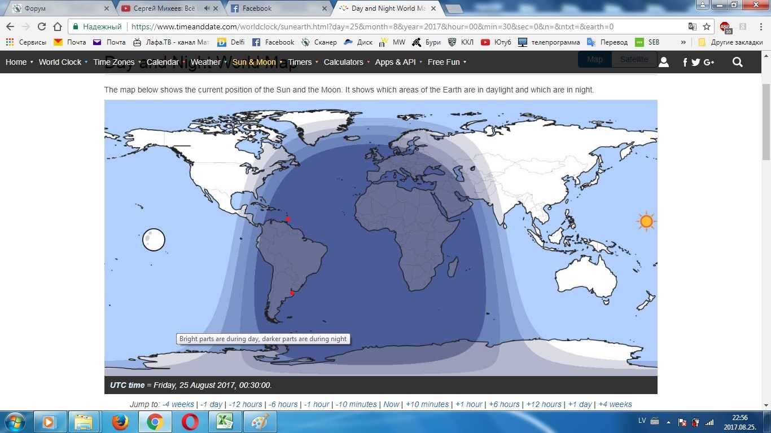
Task: Open the Диск bookmark
Action: tap(358, 42)
